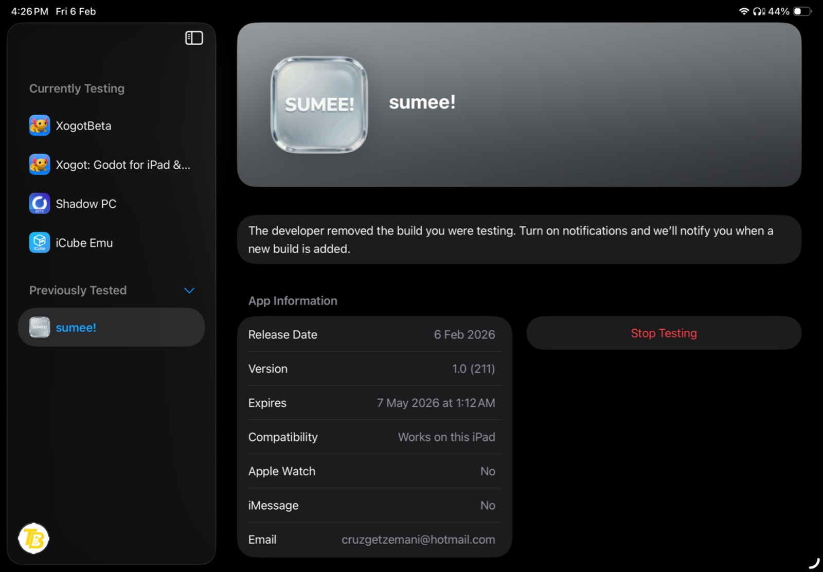Open XogotBeta app icon

(x=40, y=126)
